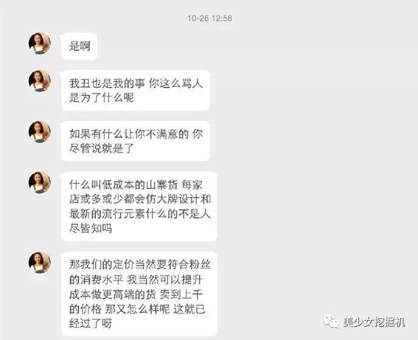Click the final line '经过了呀'

[91, 323]
